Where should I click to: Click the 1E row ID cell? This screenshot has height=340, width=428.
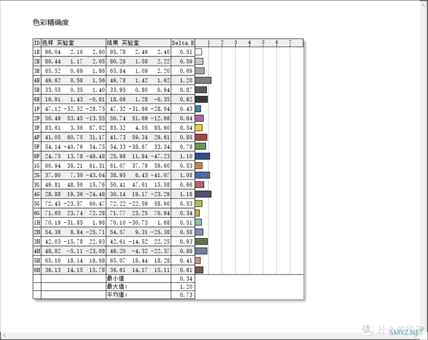coord(37,52)
